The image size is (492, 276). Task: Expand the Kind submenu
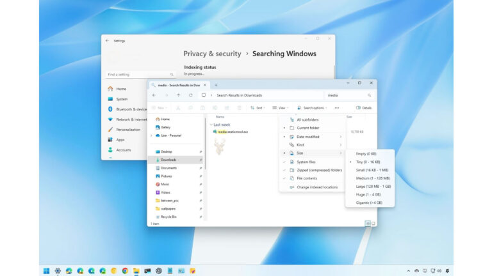point(312,145)
